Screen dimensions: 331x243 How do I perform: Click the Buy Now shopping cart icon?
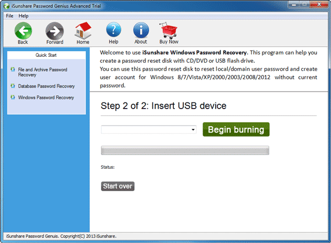coord(168,30)
